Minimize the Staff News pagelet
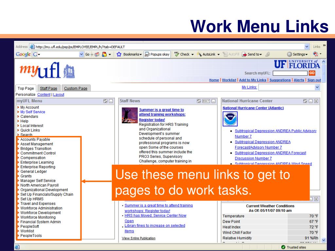 coord(213,101)
